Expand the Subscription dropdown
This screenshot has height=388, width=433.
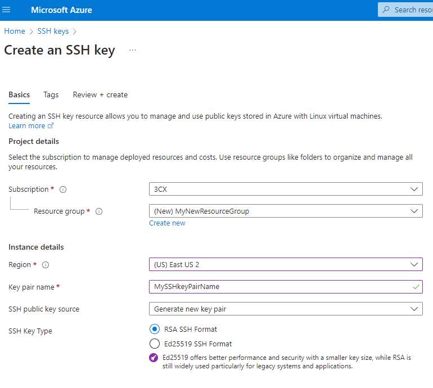pyautogui.click(x=286, y=190)
